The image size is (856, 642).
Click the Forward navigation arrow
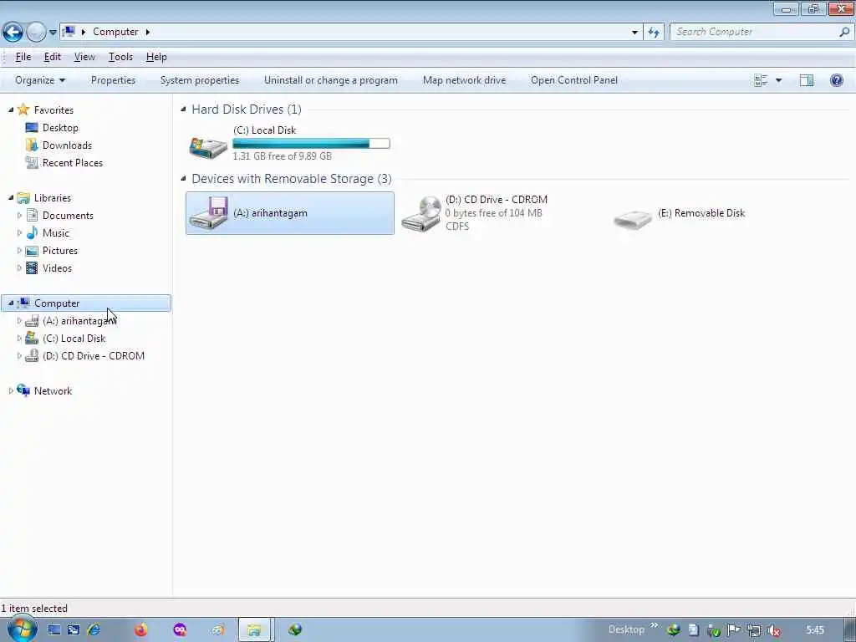click(36, 33)
